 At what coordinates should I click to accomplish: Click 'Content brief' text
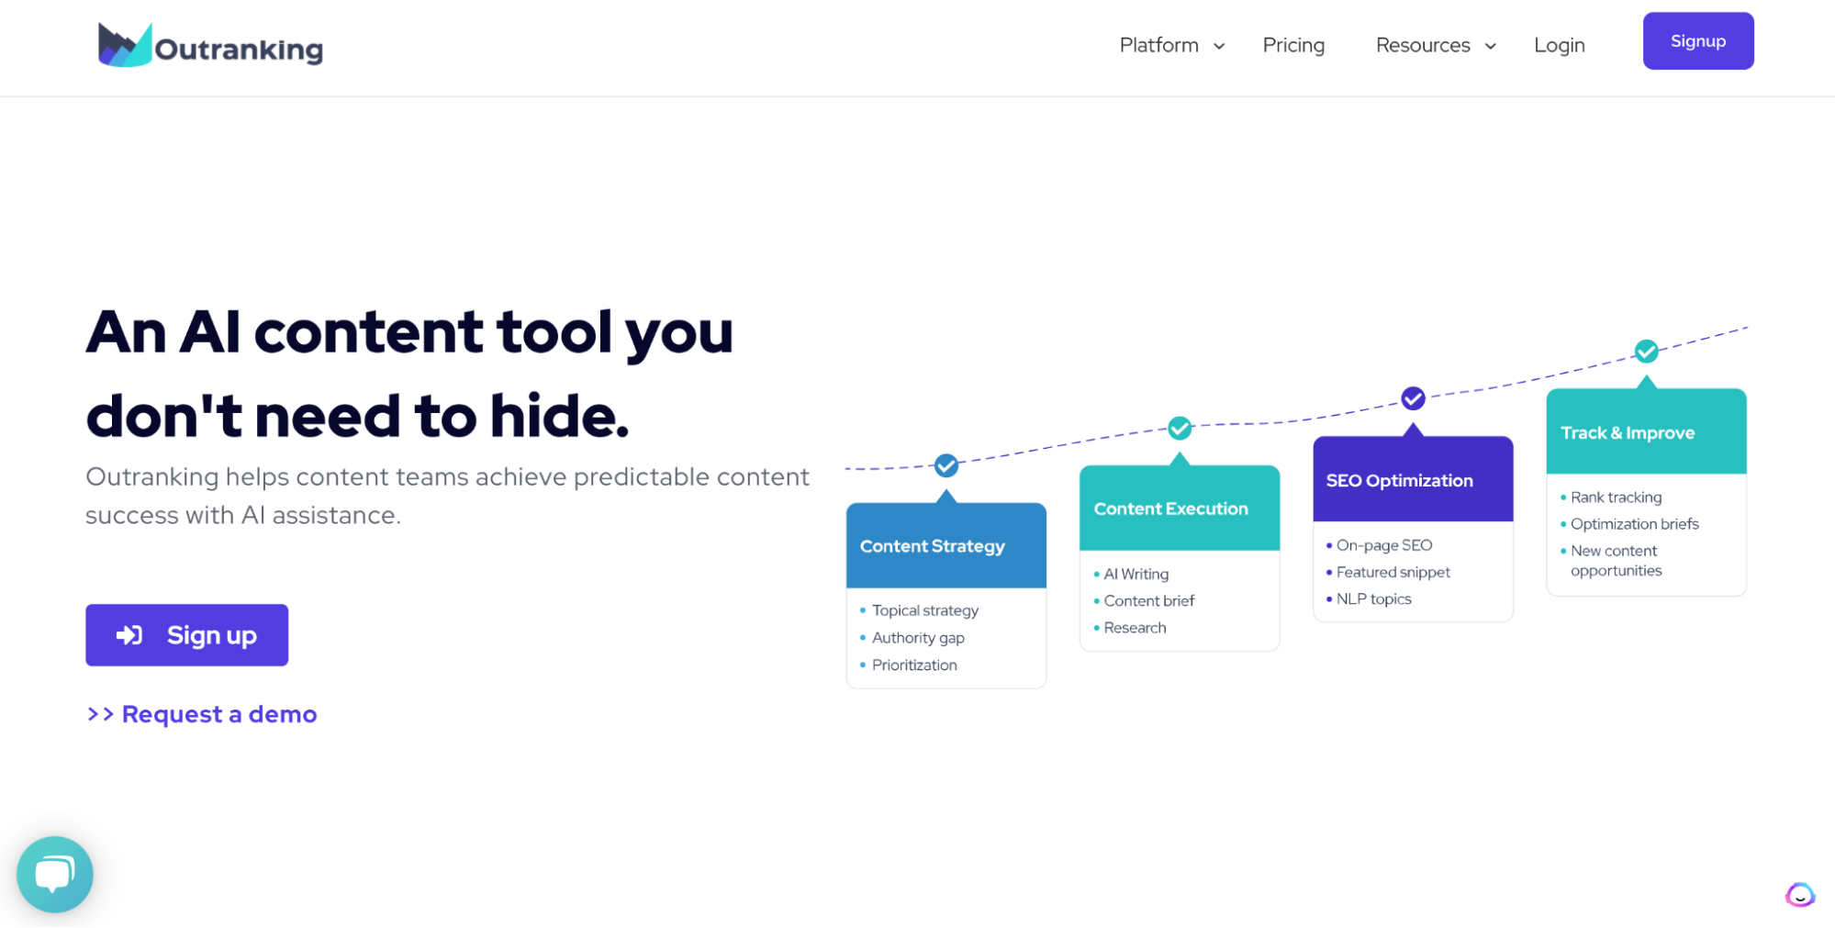(1149, 600)
